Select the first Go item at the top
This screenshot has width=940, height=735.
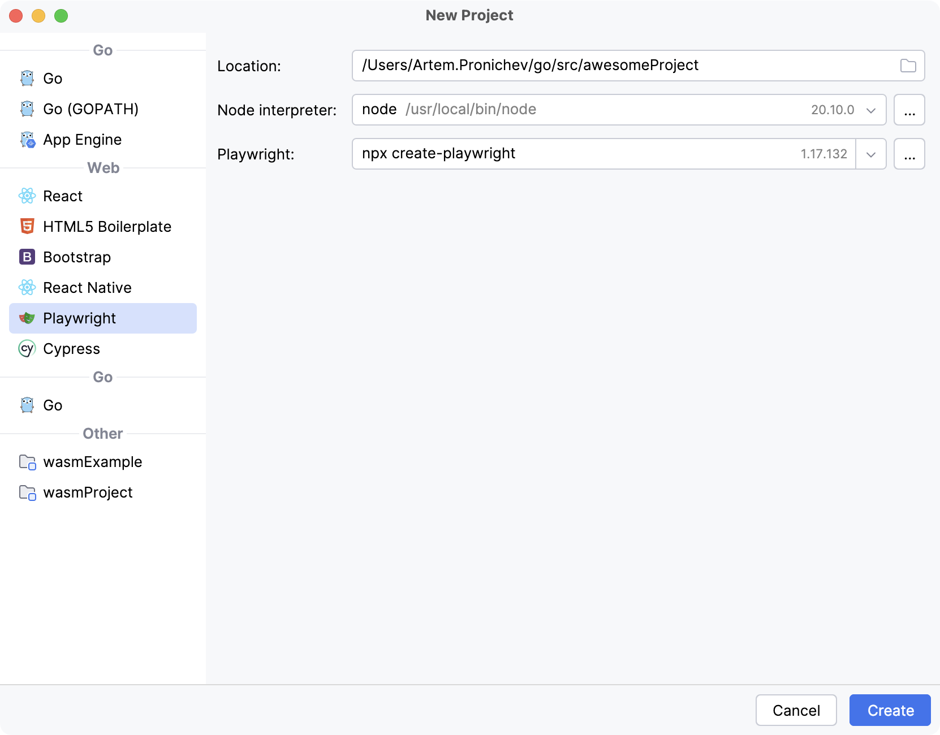[x=53, y=79]
